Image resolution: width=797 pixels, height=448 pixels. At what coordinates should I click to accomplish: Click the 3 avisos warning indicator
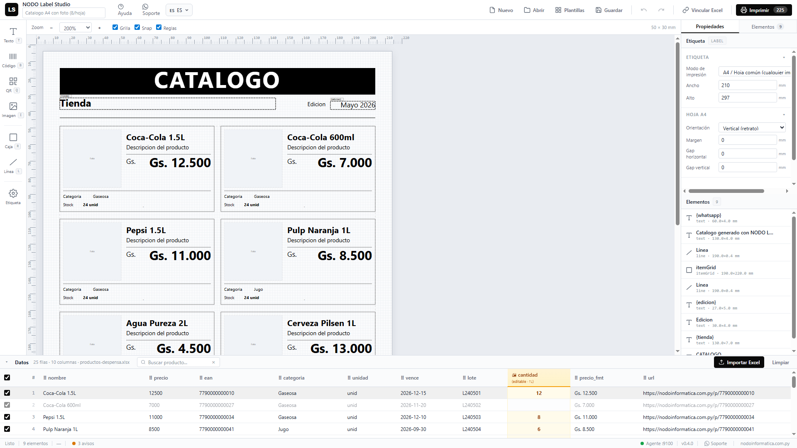83,443
